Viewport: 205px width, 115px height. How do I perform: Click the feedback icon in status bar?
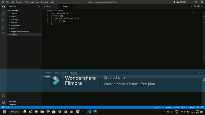(x=198, y=107)
